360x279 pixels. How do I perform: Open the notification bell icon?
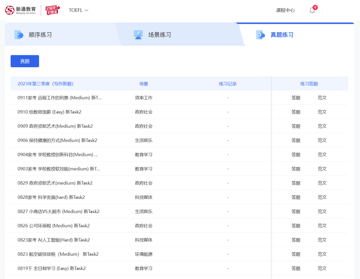pyautogui.click(x=312, y=10)
